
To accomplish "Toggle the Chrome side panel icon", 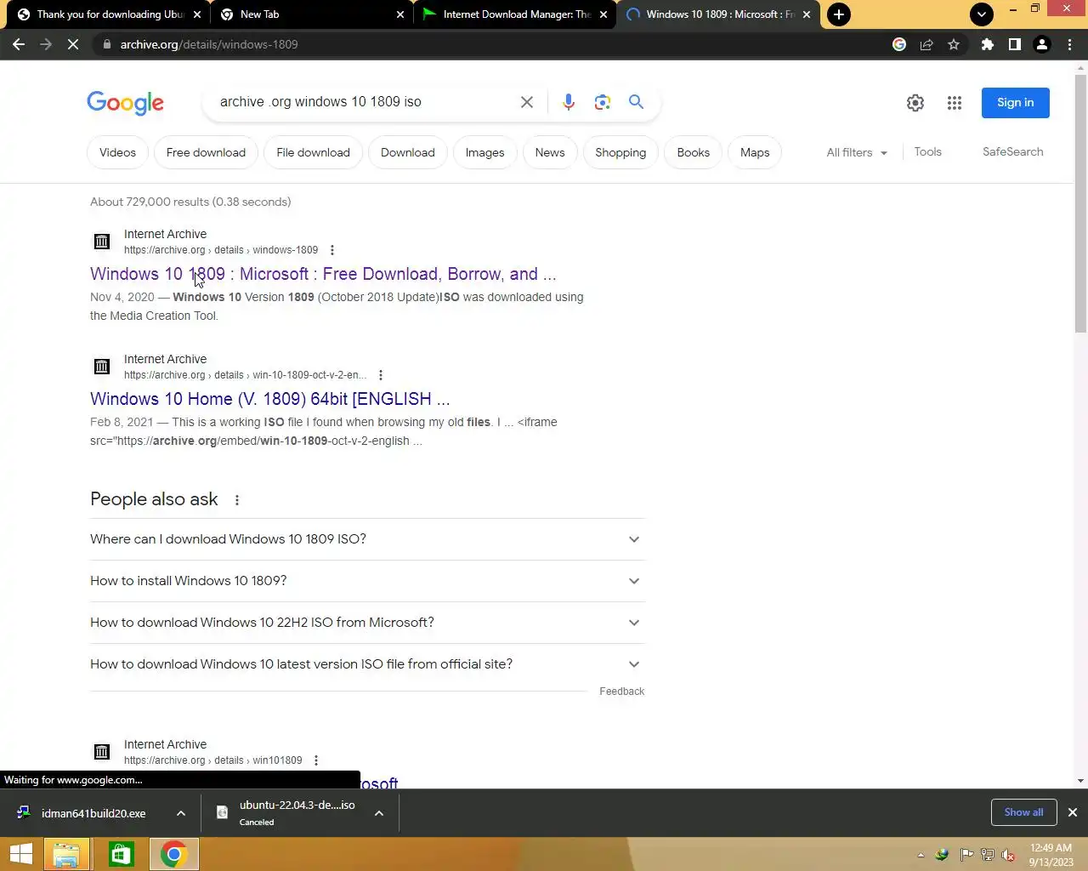I will point(1015,44).
